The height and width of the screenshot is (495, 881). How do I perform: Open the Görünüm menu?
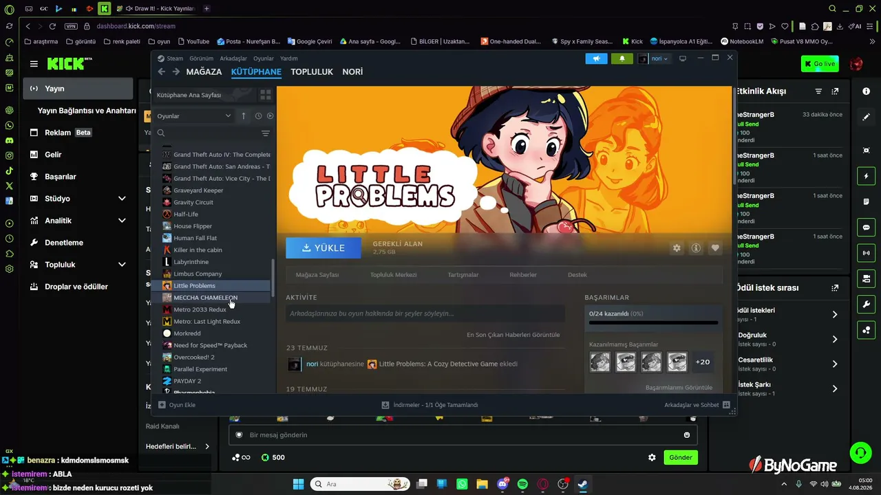pos(201,58)
